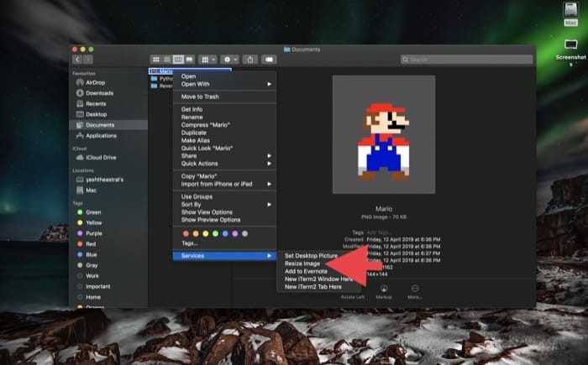The width and height of the screenshot is (588, 365).
Task: Click the More… preview action
Action: click(x=415, y=291)
